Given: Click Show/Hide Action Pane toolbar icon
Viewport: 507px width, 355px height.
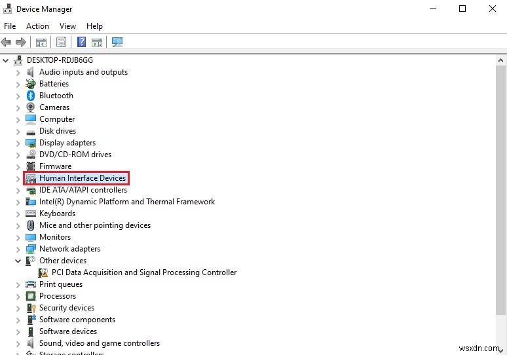Looking at the screenshot, I should click(x=97, y=42).
